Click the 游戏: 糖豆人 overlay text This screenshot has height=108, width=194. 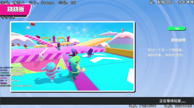pos(13,3)
